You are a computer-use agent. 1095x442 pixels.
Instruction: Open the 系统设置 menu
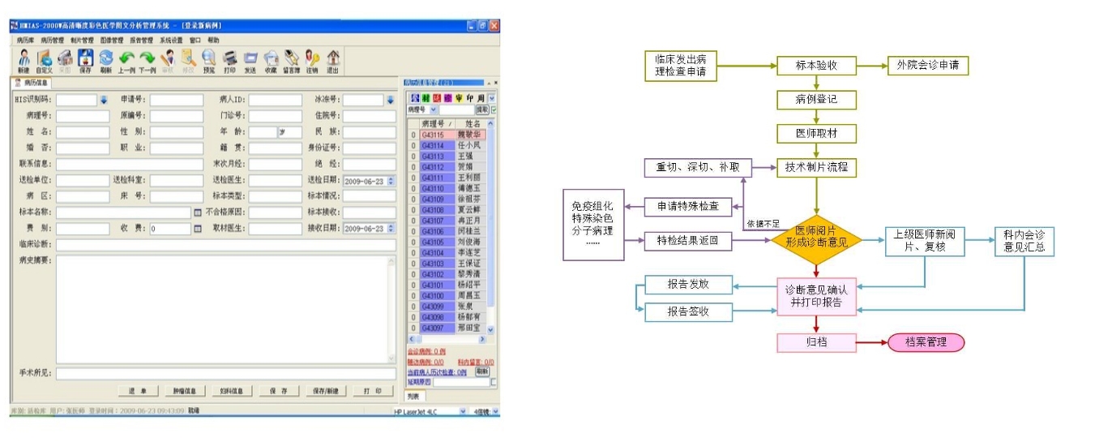(171, 40)
